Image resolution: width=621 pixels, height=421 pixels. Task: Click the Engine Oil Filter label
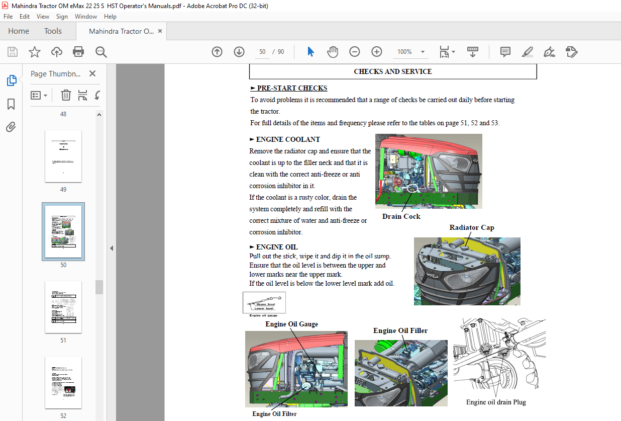[x=274, y=414]
